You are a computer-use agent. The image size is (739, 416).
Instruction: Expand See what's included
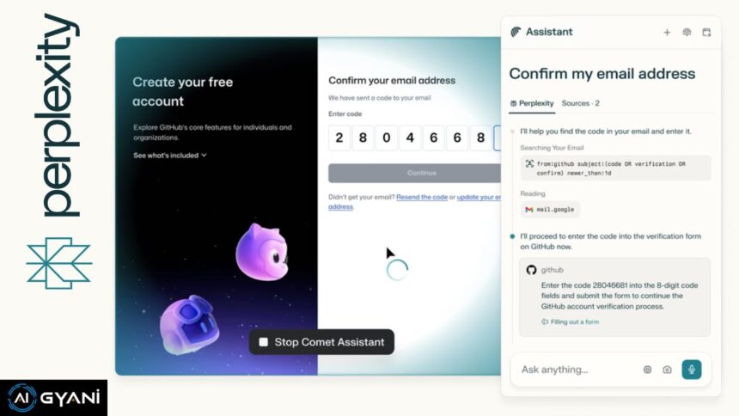pyautogui.click(x=169, y=156)
